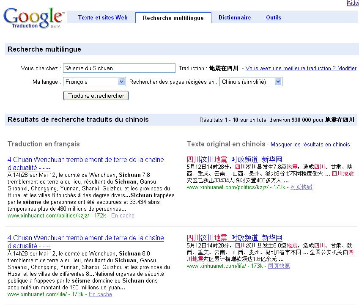The height and width of the screenshot is (305, 359).
Task: Open first Chinese result title link
Action: click(x=234, y=159)
